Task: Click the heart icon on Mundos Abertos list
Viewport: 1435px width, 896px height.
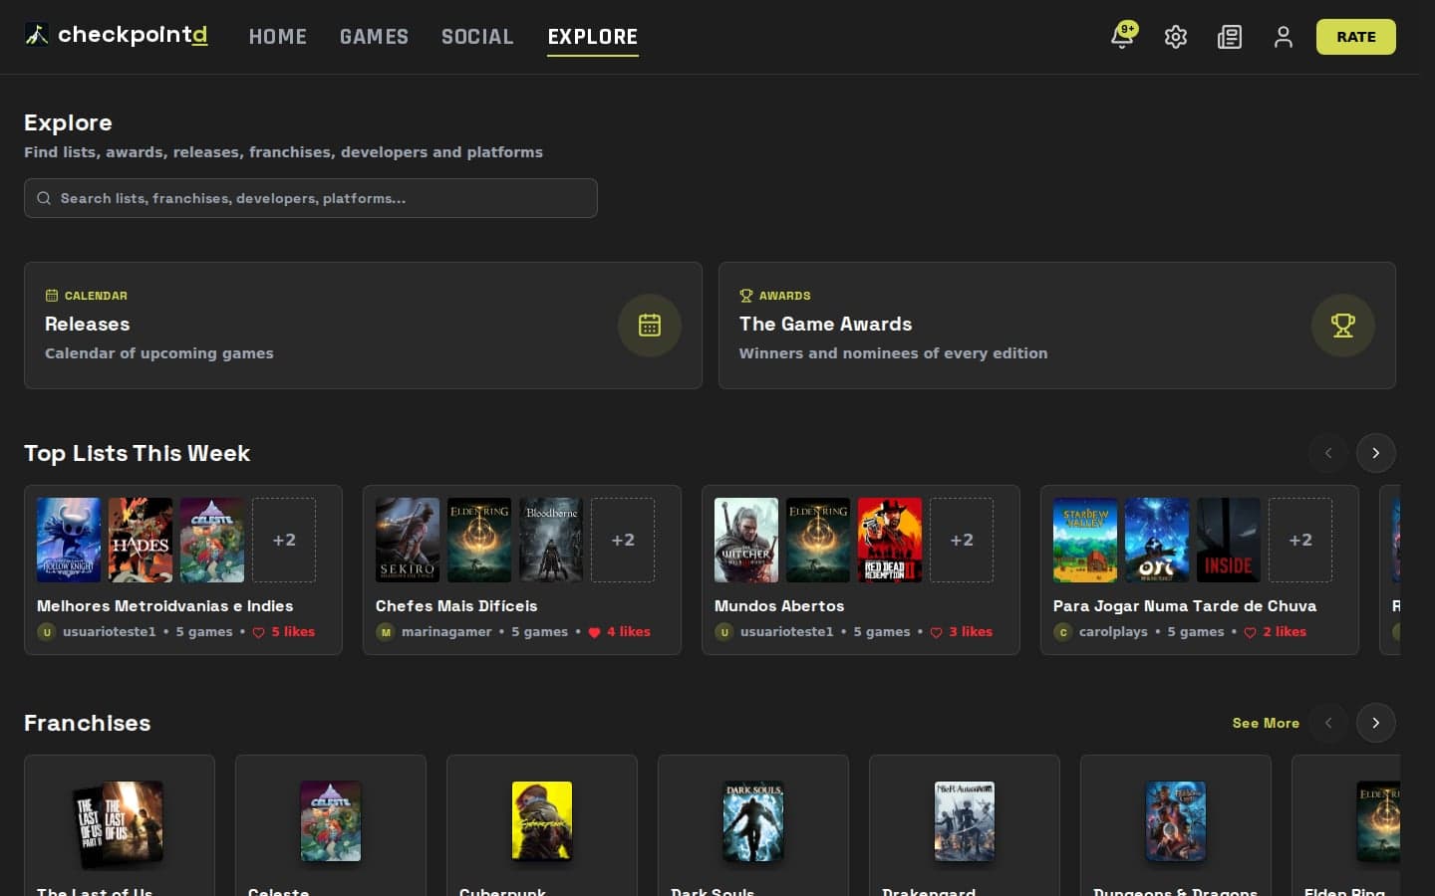Action: point(937,632)
